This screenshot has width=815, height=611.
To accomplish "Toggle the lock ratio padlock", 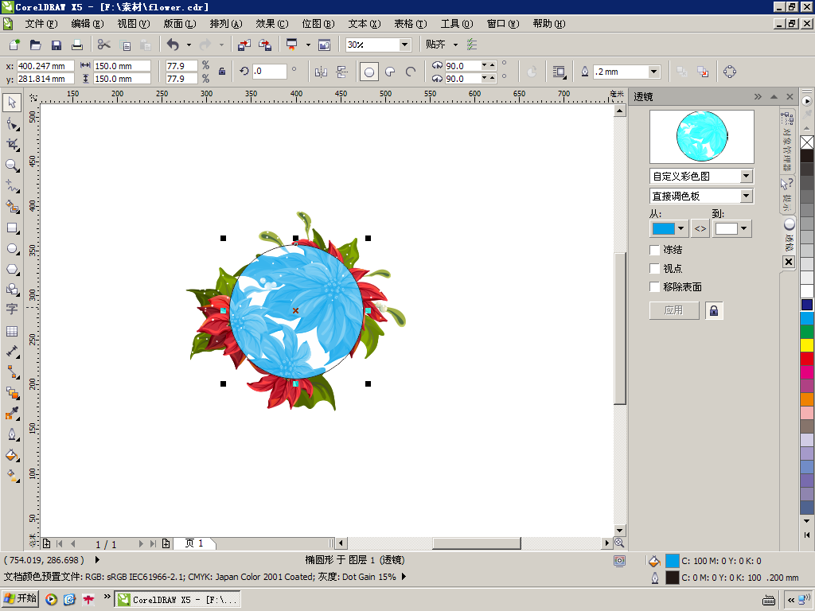I will tap(222, 72).
